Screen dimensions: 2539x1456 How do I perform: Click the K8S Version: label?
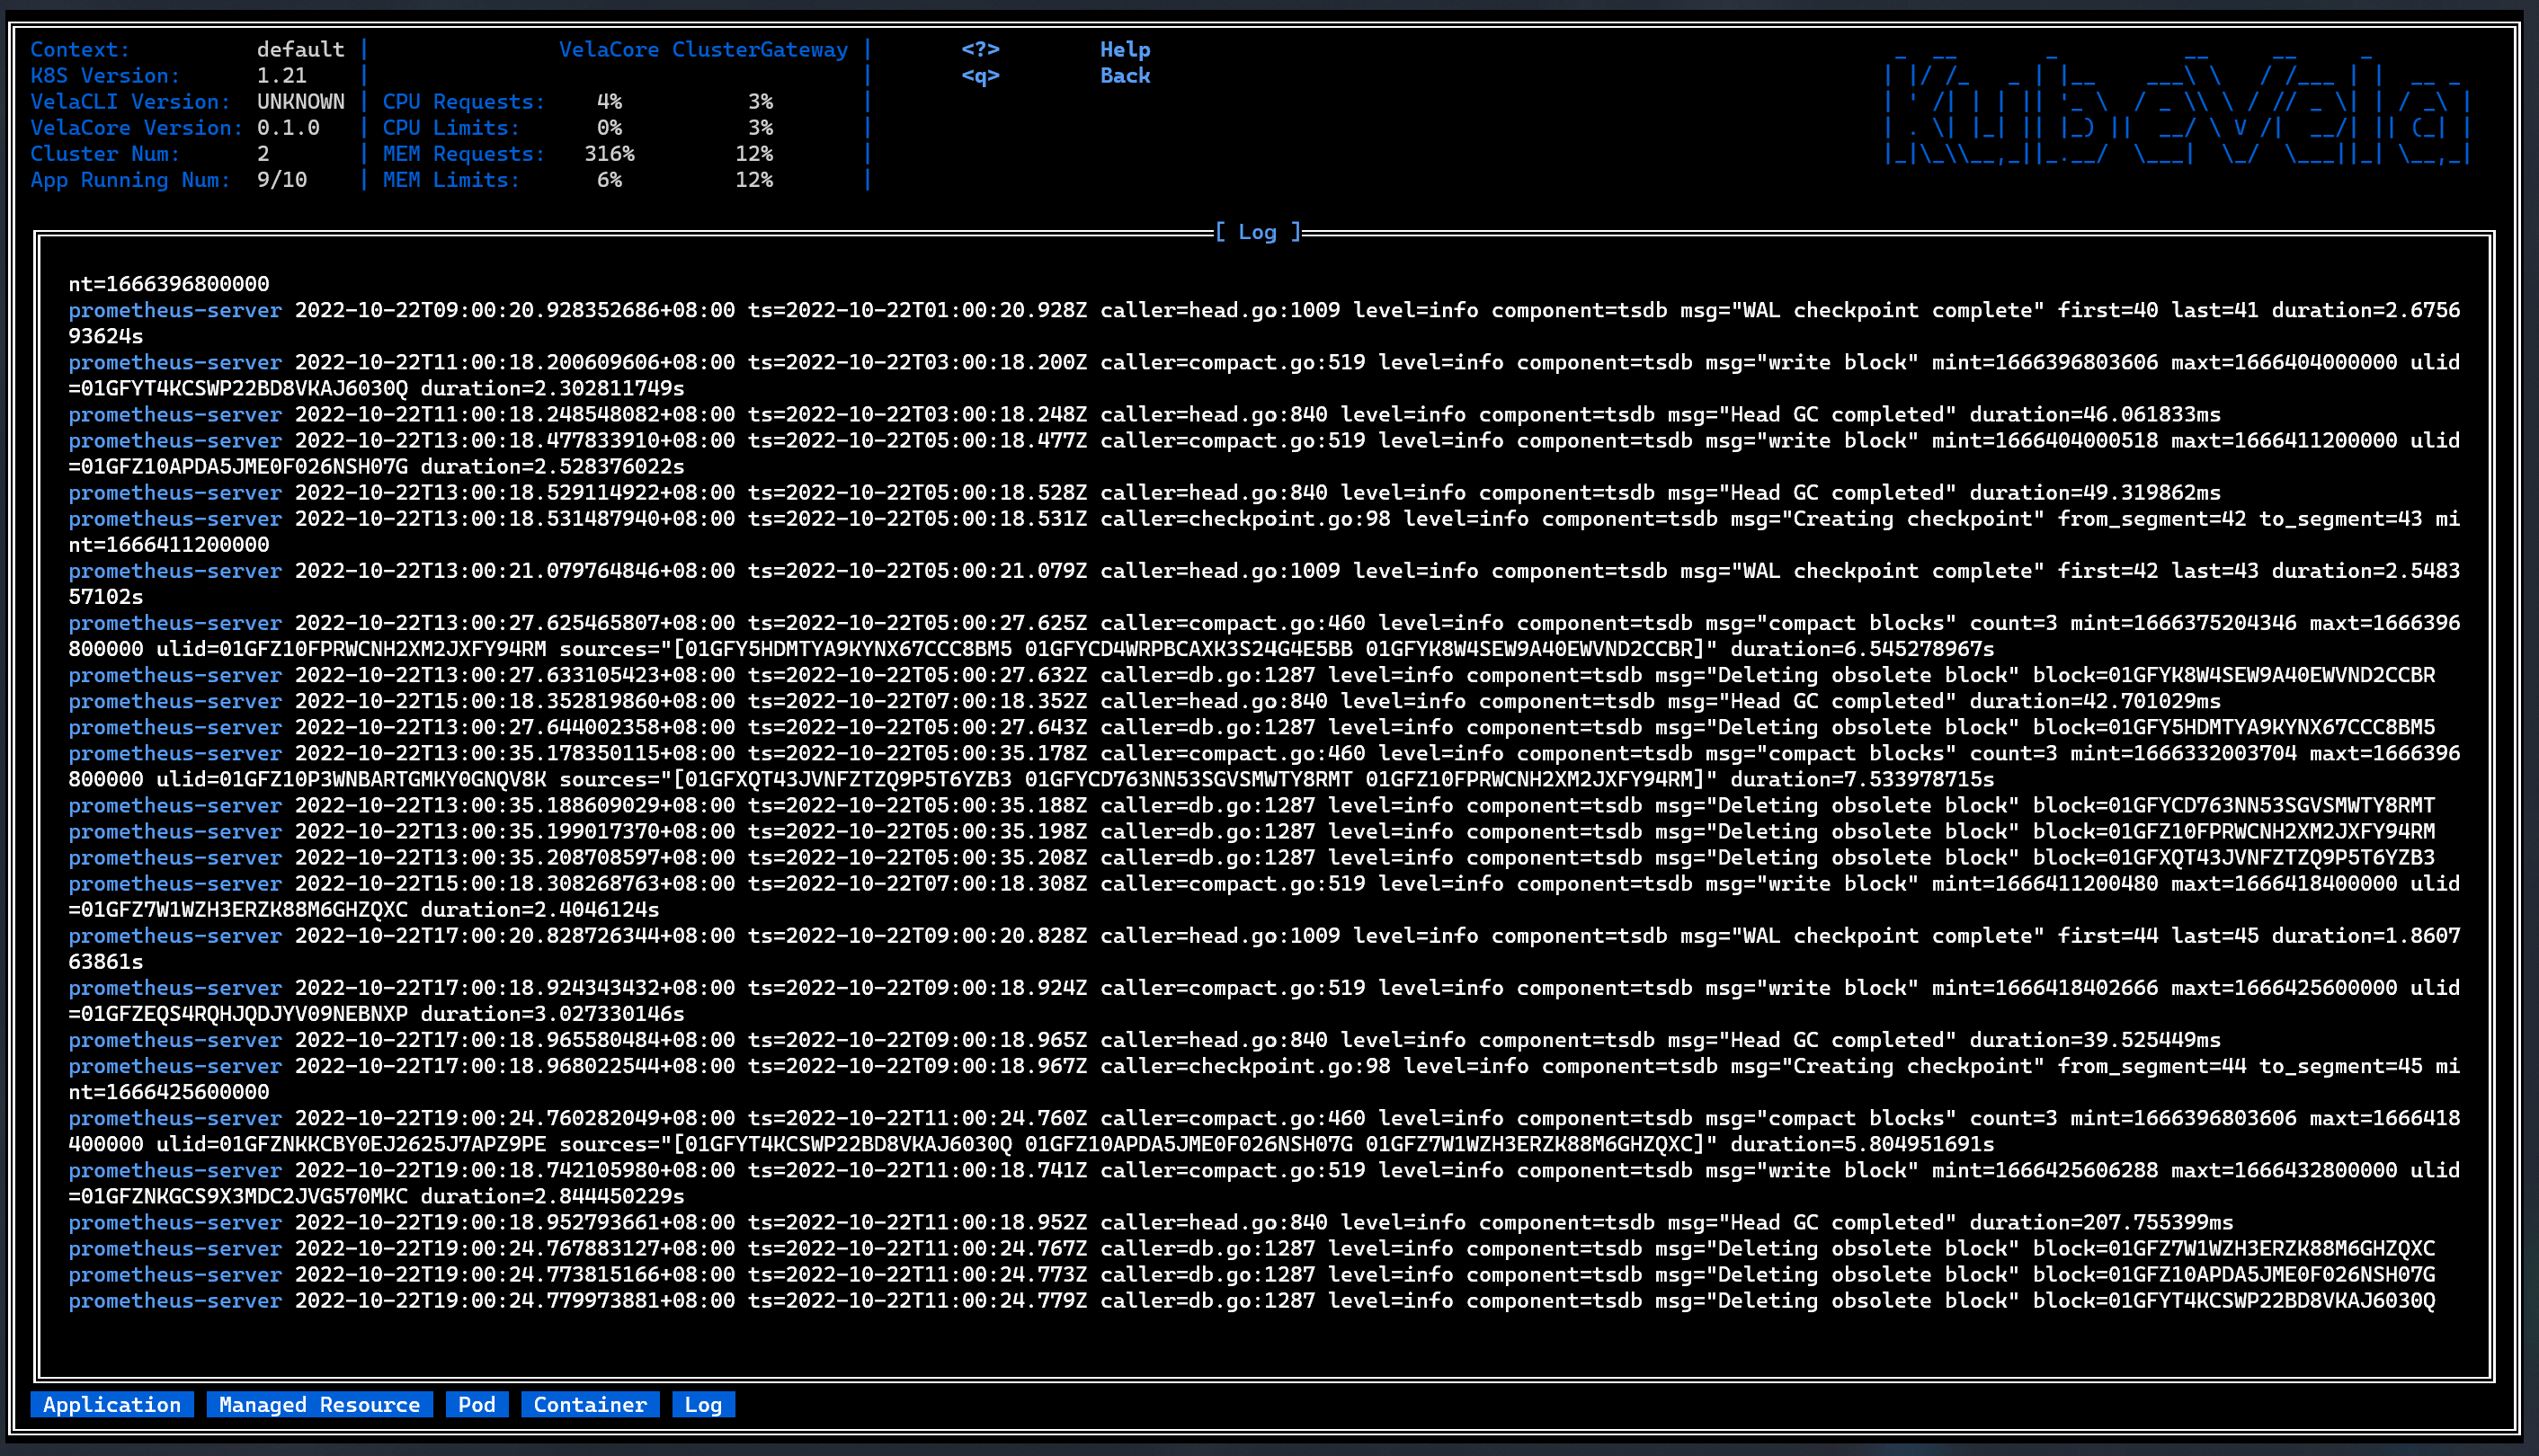tap(105, 75)
